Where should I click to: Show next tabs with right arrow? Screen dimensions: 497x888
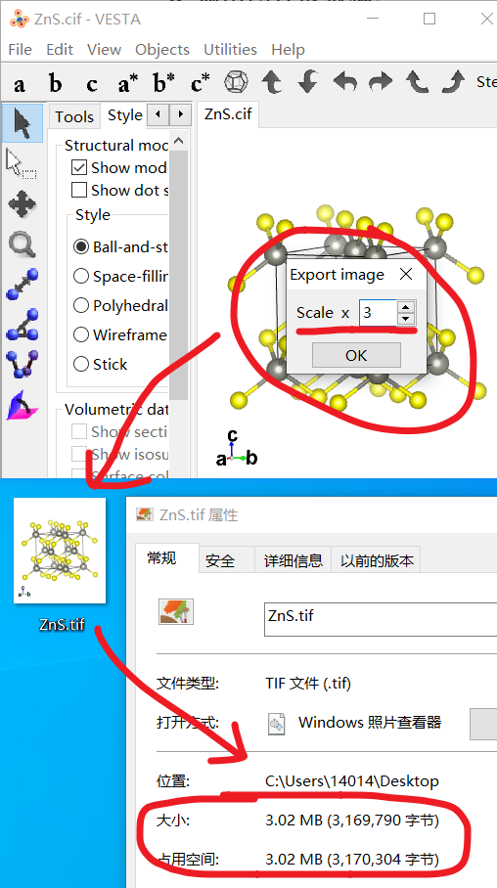pos(180,114)
